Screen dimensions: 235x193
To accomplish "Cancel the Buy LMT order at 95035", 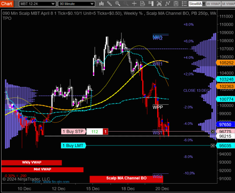I will 212,146.
